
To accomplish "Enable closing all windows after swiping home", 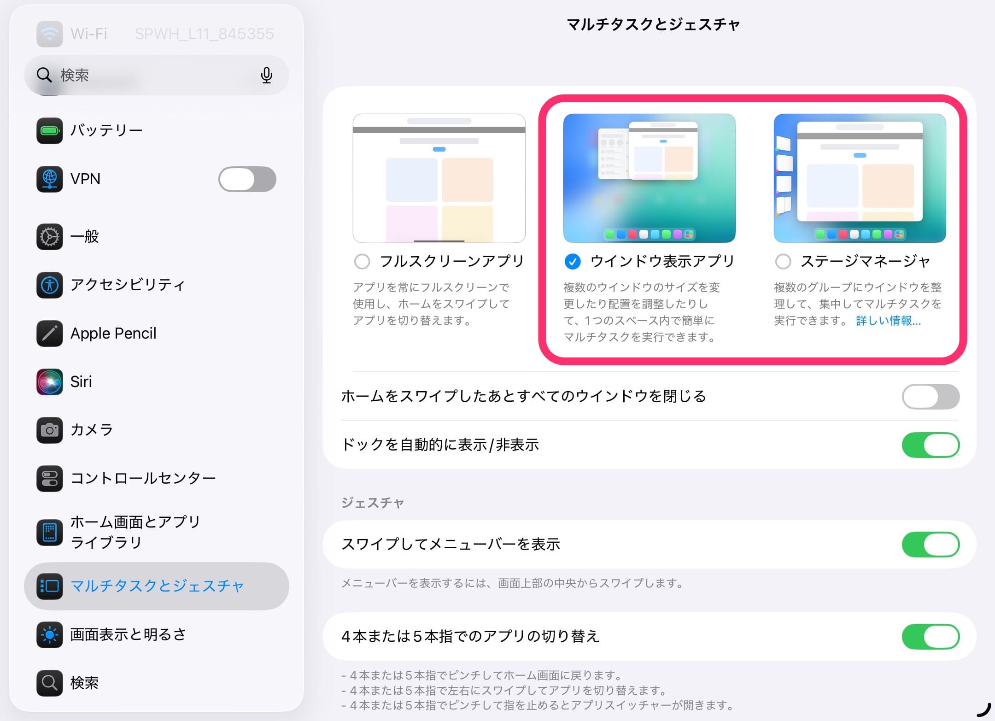I will click(x=930, y=396).
